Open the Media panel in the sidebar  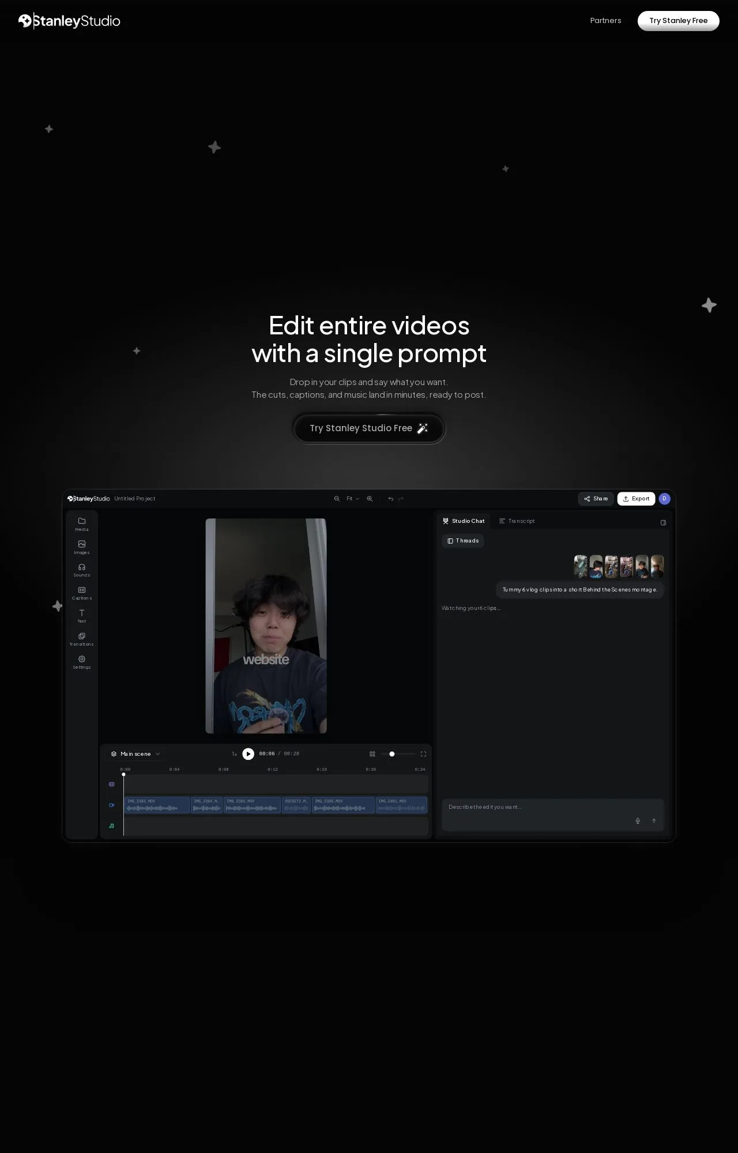coord(82,524)
